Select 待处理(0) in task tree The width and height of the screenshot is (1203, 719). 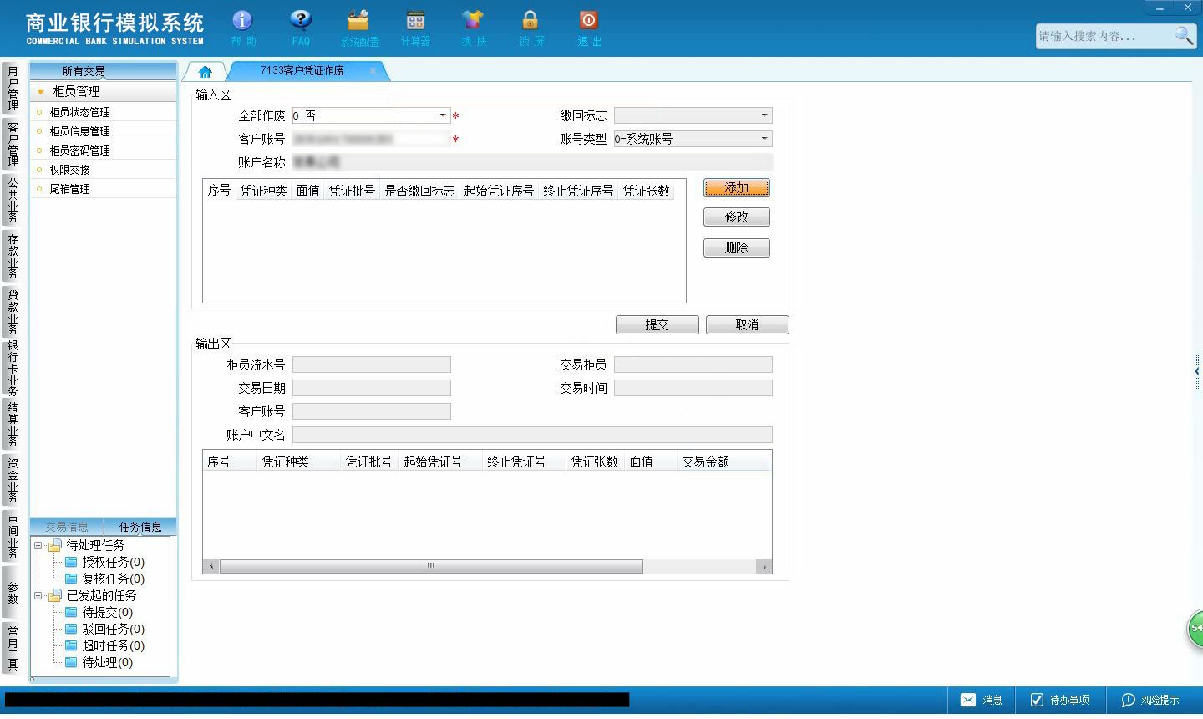(107, 662)
